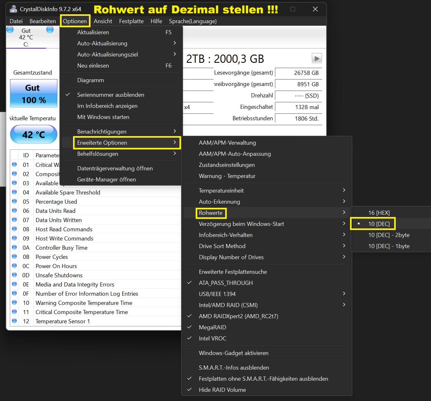Viewport: 431px width, 401px height.
Task: Open the Sprache(Language) menu
Action: [x=193, y=21]
